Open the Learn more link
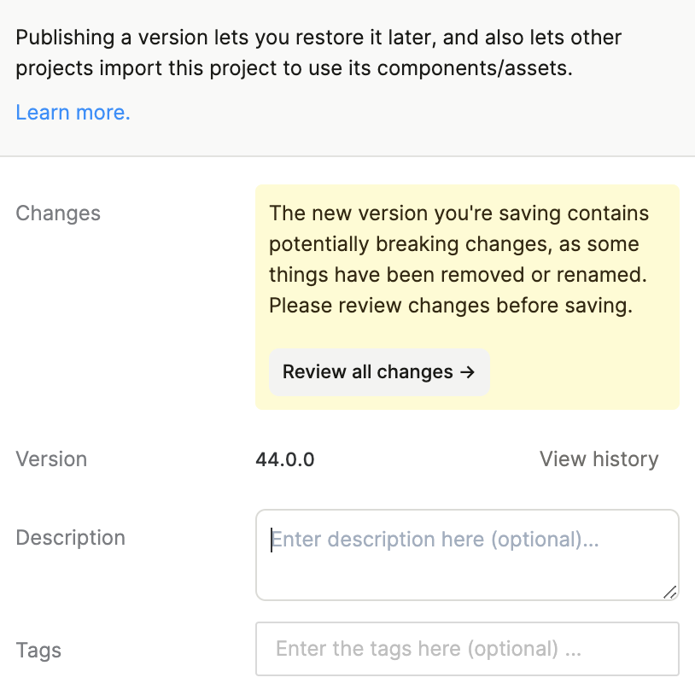This screenshot has height=695, width=695. (x=73, y=113)
